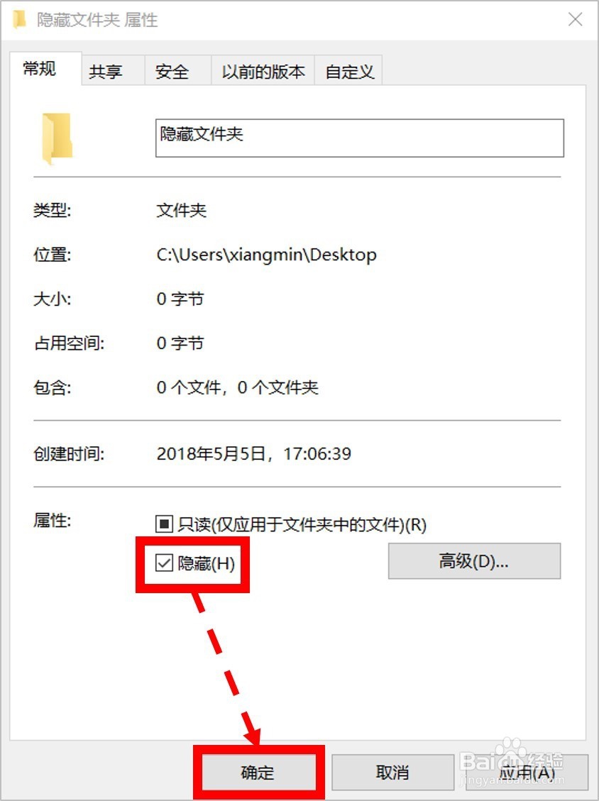Click the small folder icon in title bar
The image size is (599, 801).
[x=19, y=19]
